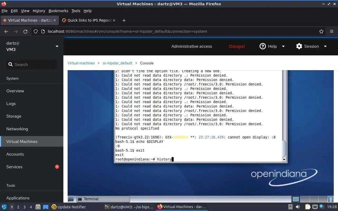Screen dimensions: 338x211
Task: Click the red Ooops! alert
Action: pyautogui.click(x=237, y=46)
